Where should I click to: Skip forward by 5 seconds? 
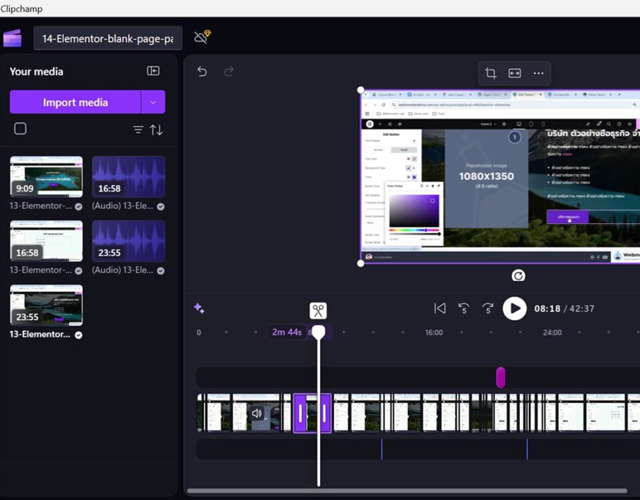pos(488,308)
